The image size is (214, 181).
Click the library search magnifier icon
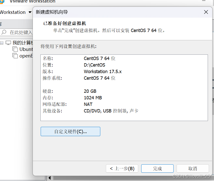[4, 32]
